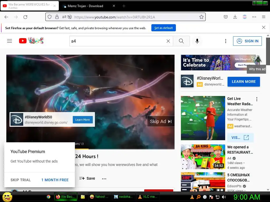Open the tracking protection shield icon
270x202 pixels.
coord(50,17)
